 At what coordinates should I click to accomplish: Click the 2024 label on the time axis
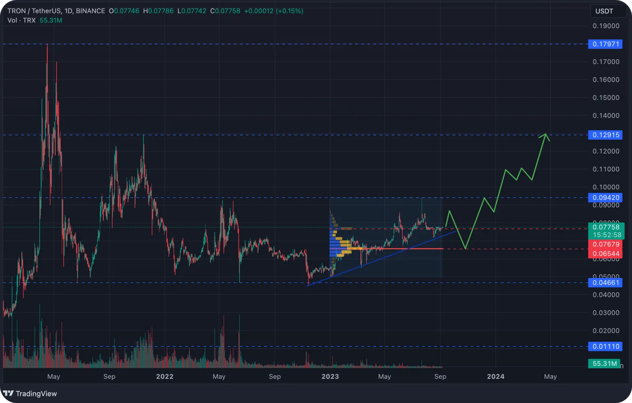point(496,377)
